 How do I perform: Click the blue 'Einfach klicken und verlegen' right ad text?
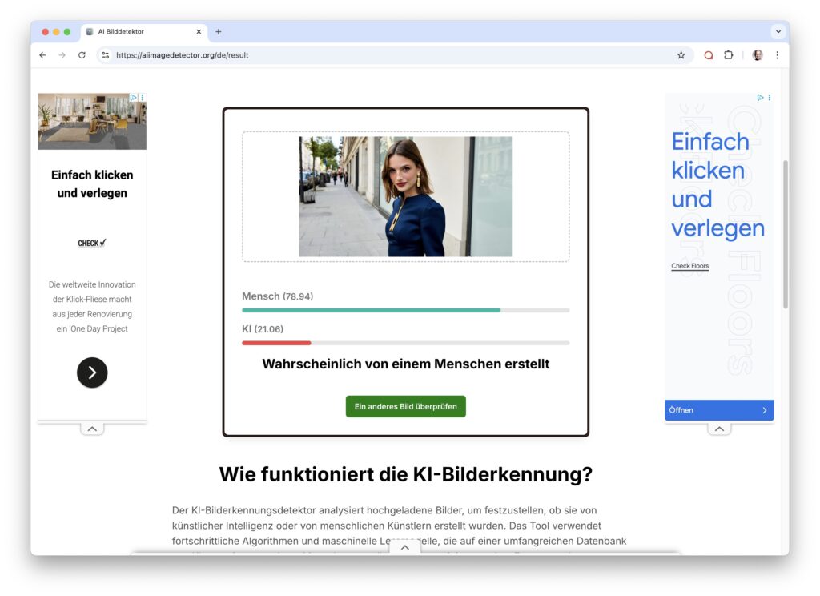pos(717,185)
